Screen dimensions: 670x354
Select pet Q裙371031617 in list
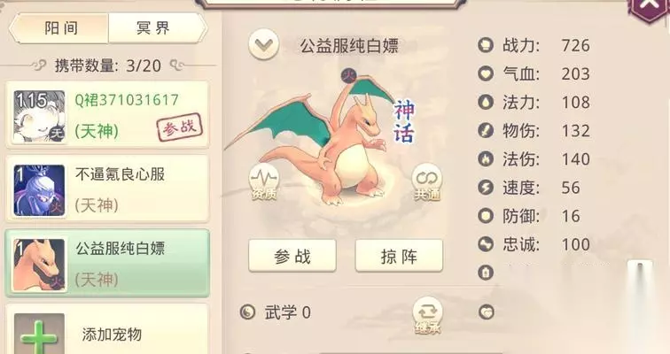click(x=107, y=115)
